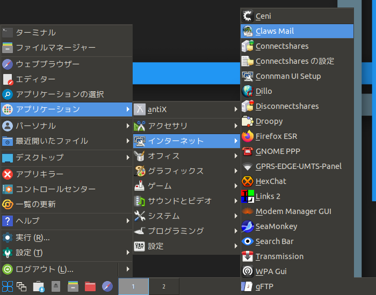Click the eject drive taskbar icon
376x295 pixels.
(x=56, y=286)
